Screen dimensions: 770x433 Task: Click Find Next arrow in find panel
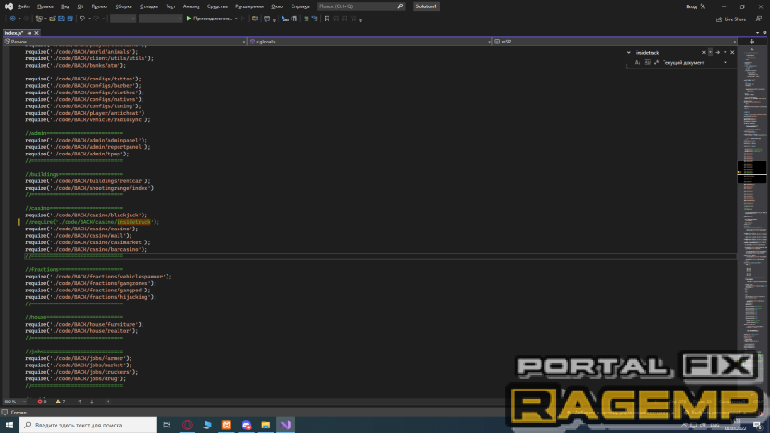click(717, 52)
